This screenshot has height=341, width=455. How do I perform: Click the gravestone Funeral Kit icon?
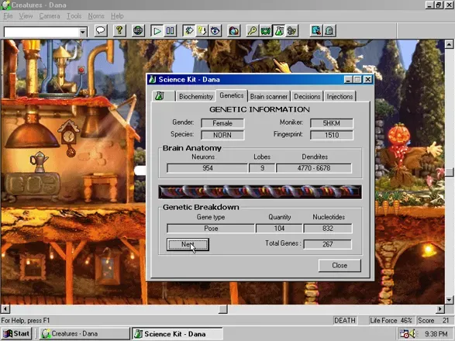pos(329,31)
